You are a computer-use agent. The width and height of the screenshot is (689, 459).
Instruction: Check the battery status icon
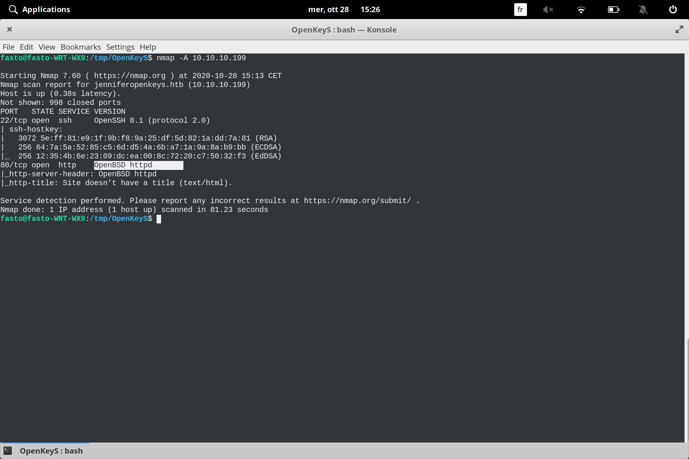coord(614,10)
